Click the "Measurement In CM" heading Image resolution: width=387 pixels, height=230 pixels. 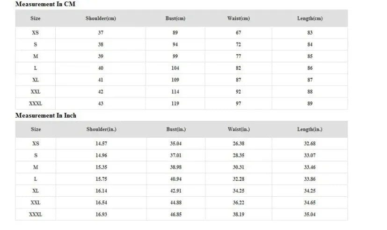pyautogui.click(x=45, y=4)
